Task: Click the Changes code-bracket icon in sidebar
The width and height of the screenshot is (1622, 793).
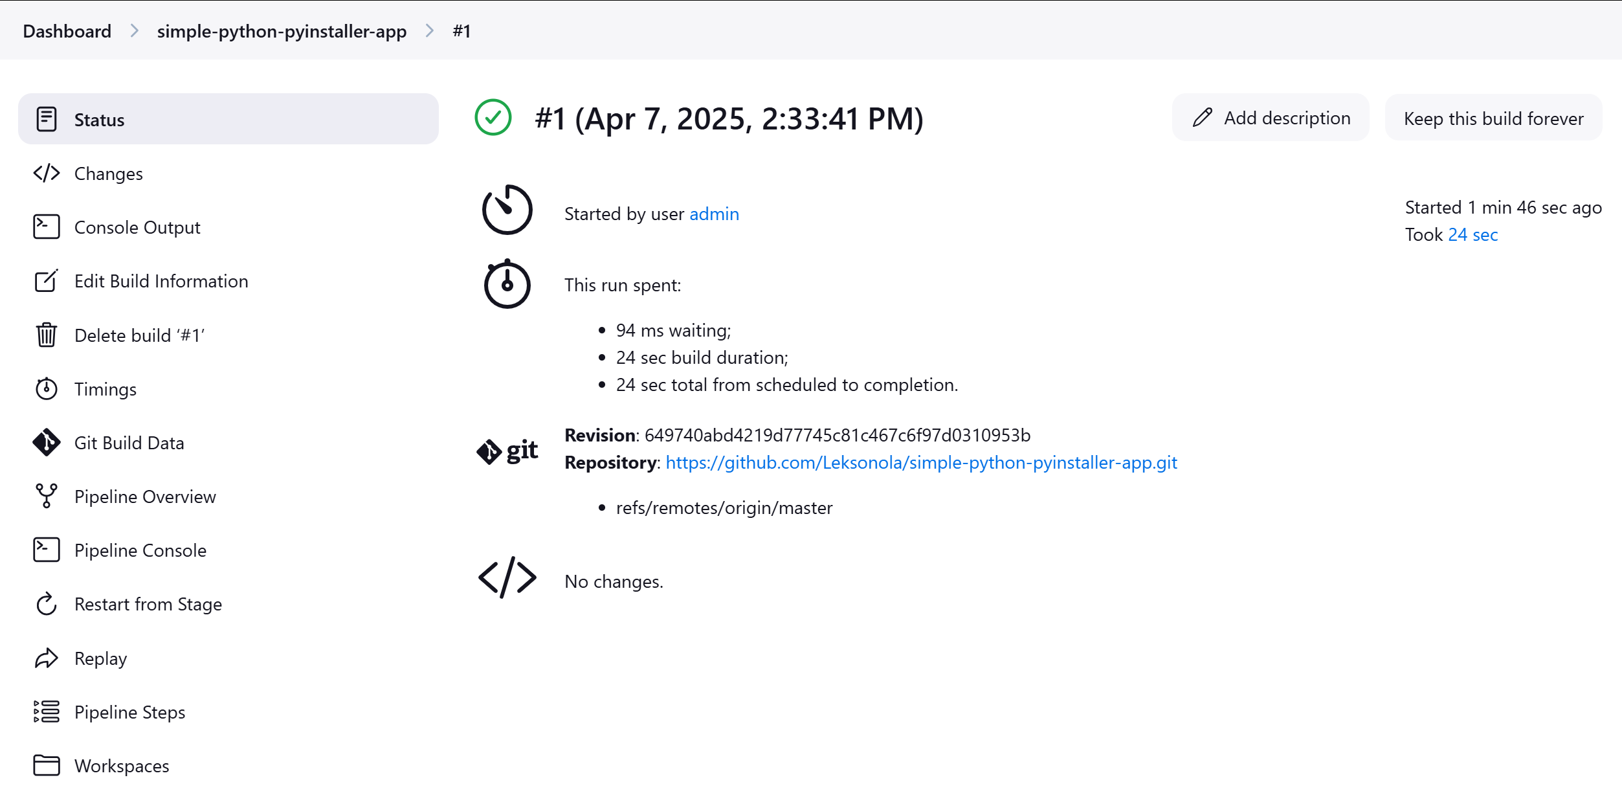Action: point(47,173)
